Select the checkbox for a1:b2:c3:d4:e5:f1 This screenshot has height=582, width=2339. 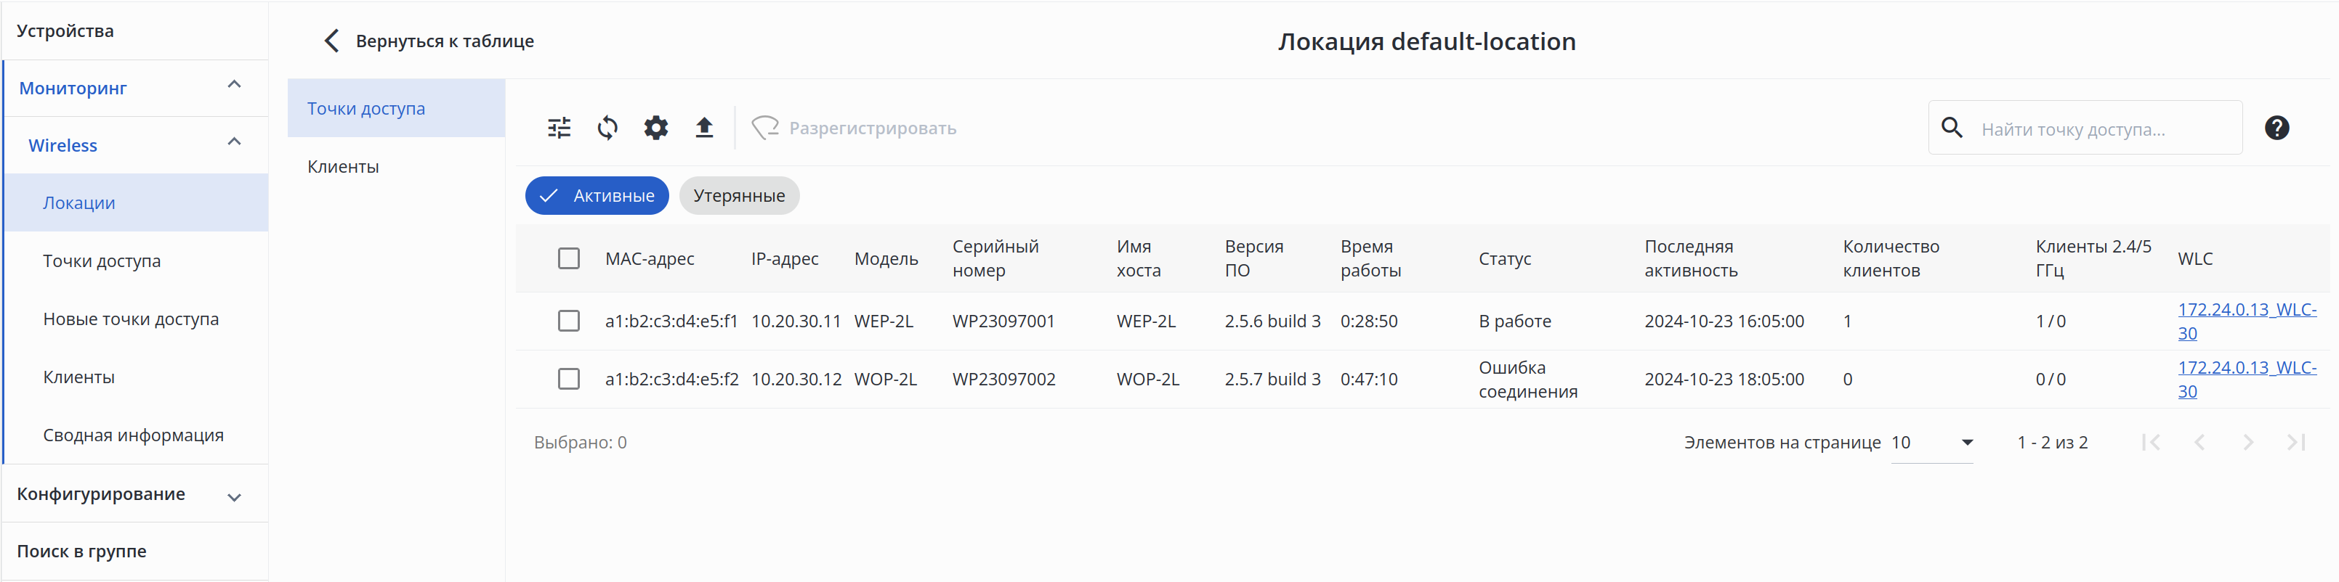coord(568,321)
